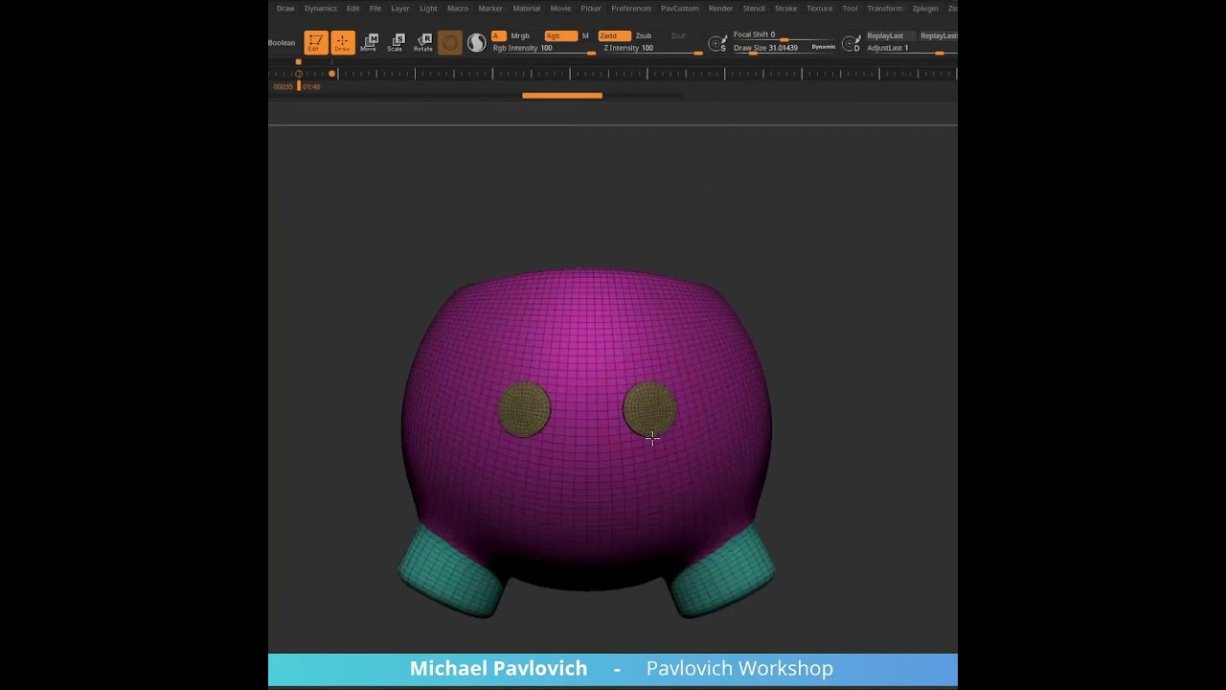Open the Stroke menu
Viewport: 1226px width, 690px height.
tap(785, 8)
